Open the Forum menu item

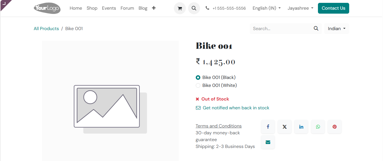(x=127, y=8)
